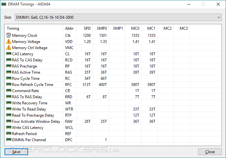Click the SPD column header
This screenshot has width=226, height=158.
coord(85,28)
